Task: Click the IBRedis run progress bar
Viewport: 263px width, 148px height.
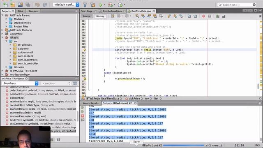Action: [x=183, y=145]
